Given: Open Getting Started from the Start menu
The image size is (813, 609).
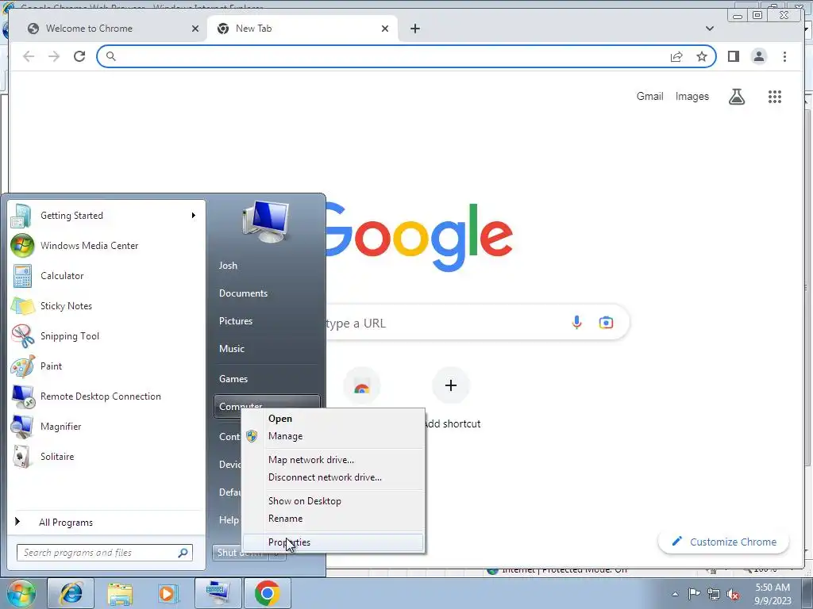Looking at the screenshot, I should (x=106, y=216).
